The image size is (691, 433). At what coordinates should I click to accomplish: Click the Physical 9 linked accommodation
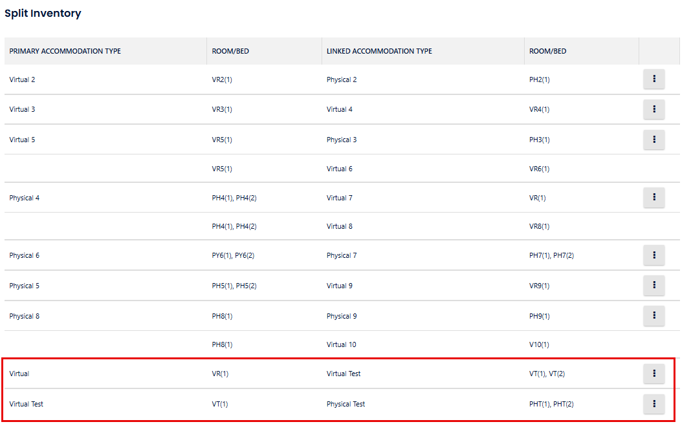coord(342,316)
